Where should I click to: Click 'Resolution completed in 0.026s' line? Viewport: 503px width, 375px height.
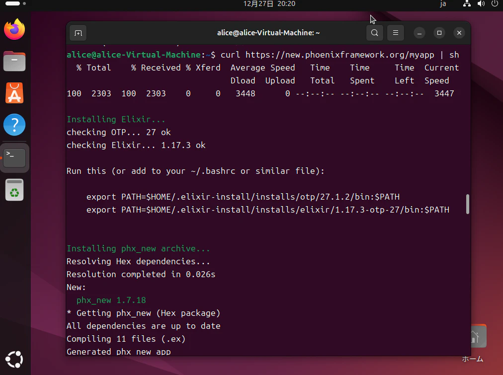(x=141, y=274)
